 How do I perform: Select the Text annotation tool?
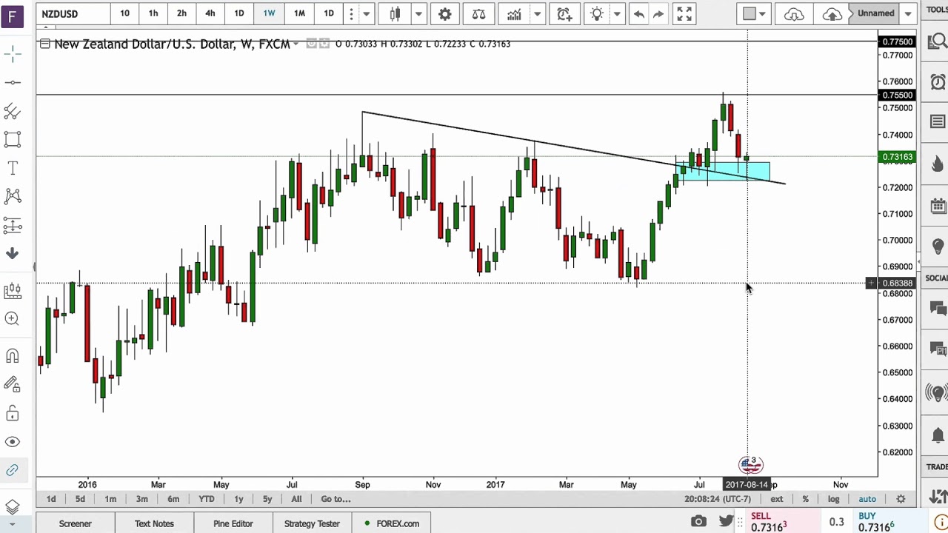tap(13, 169)
